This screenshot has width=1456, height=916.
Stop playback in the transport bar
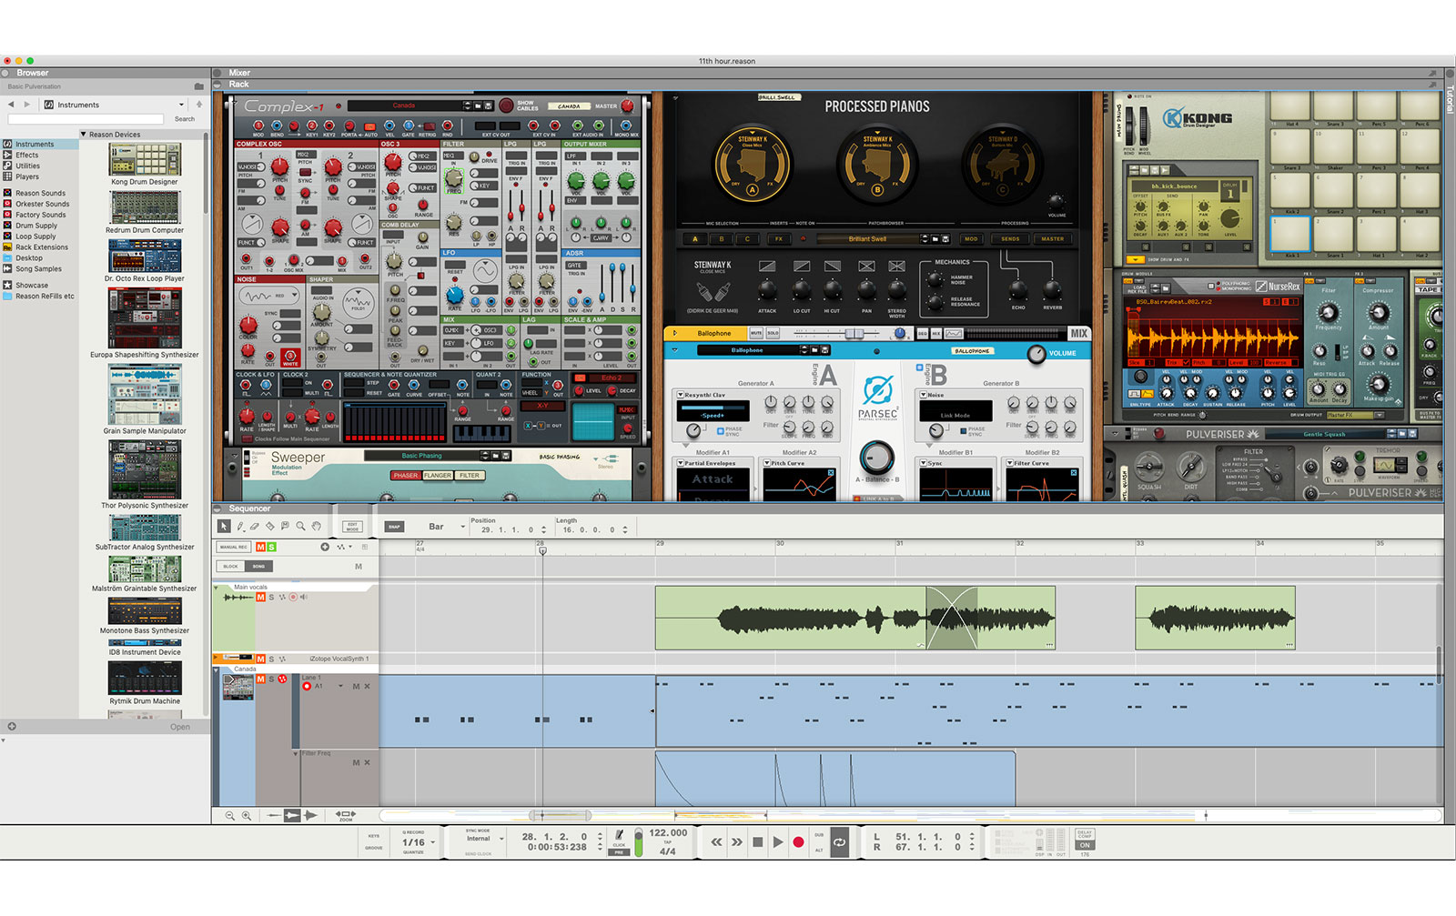tap(757, 842)
